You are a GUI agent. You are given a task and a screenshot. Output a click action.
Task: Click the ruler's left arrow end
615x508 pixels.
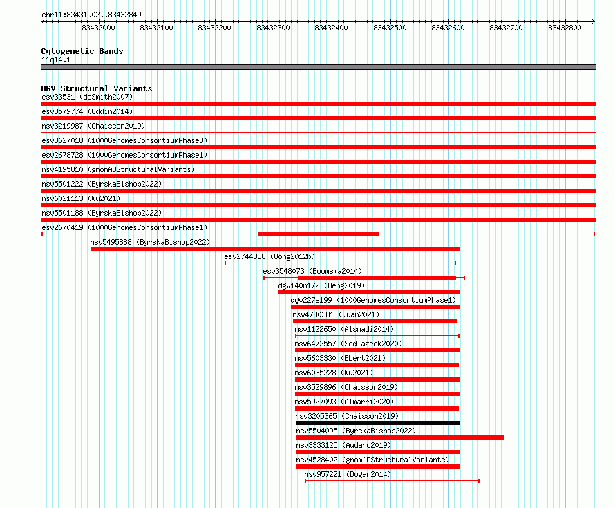(43, 21)
